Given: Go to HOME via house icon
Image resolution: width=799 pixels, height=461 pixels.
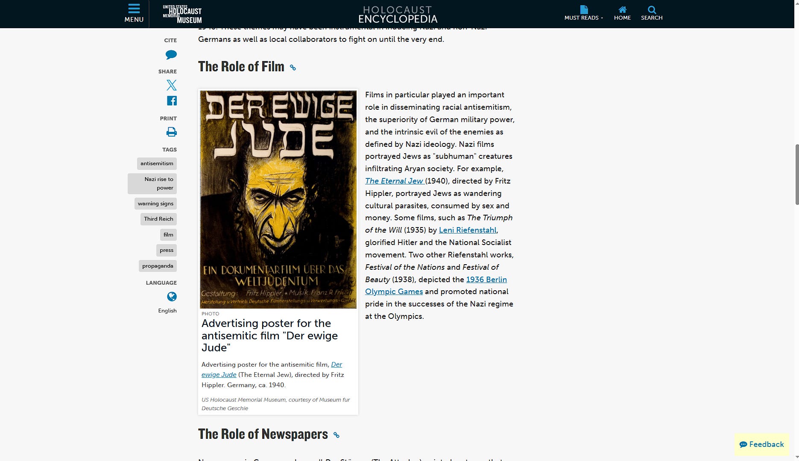Looking at the screenshot, I should pos(622,13).
